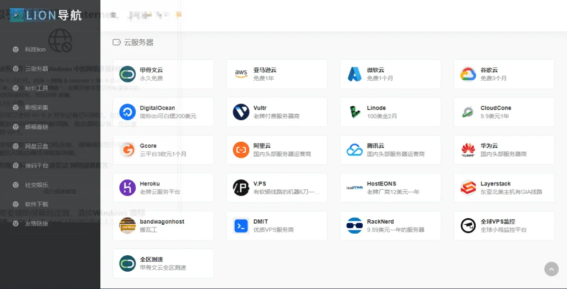Screen dimensions: 567x289
Task: Select 网盘云盘 in the sidebar
Action: click(x=37, y=146)
